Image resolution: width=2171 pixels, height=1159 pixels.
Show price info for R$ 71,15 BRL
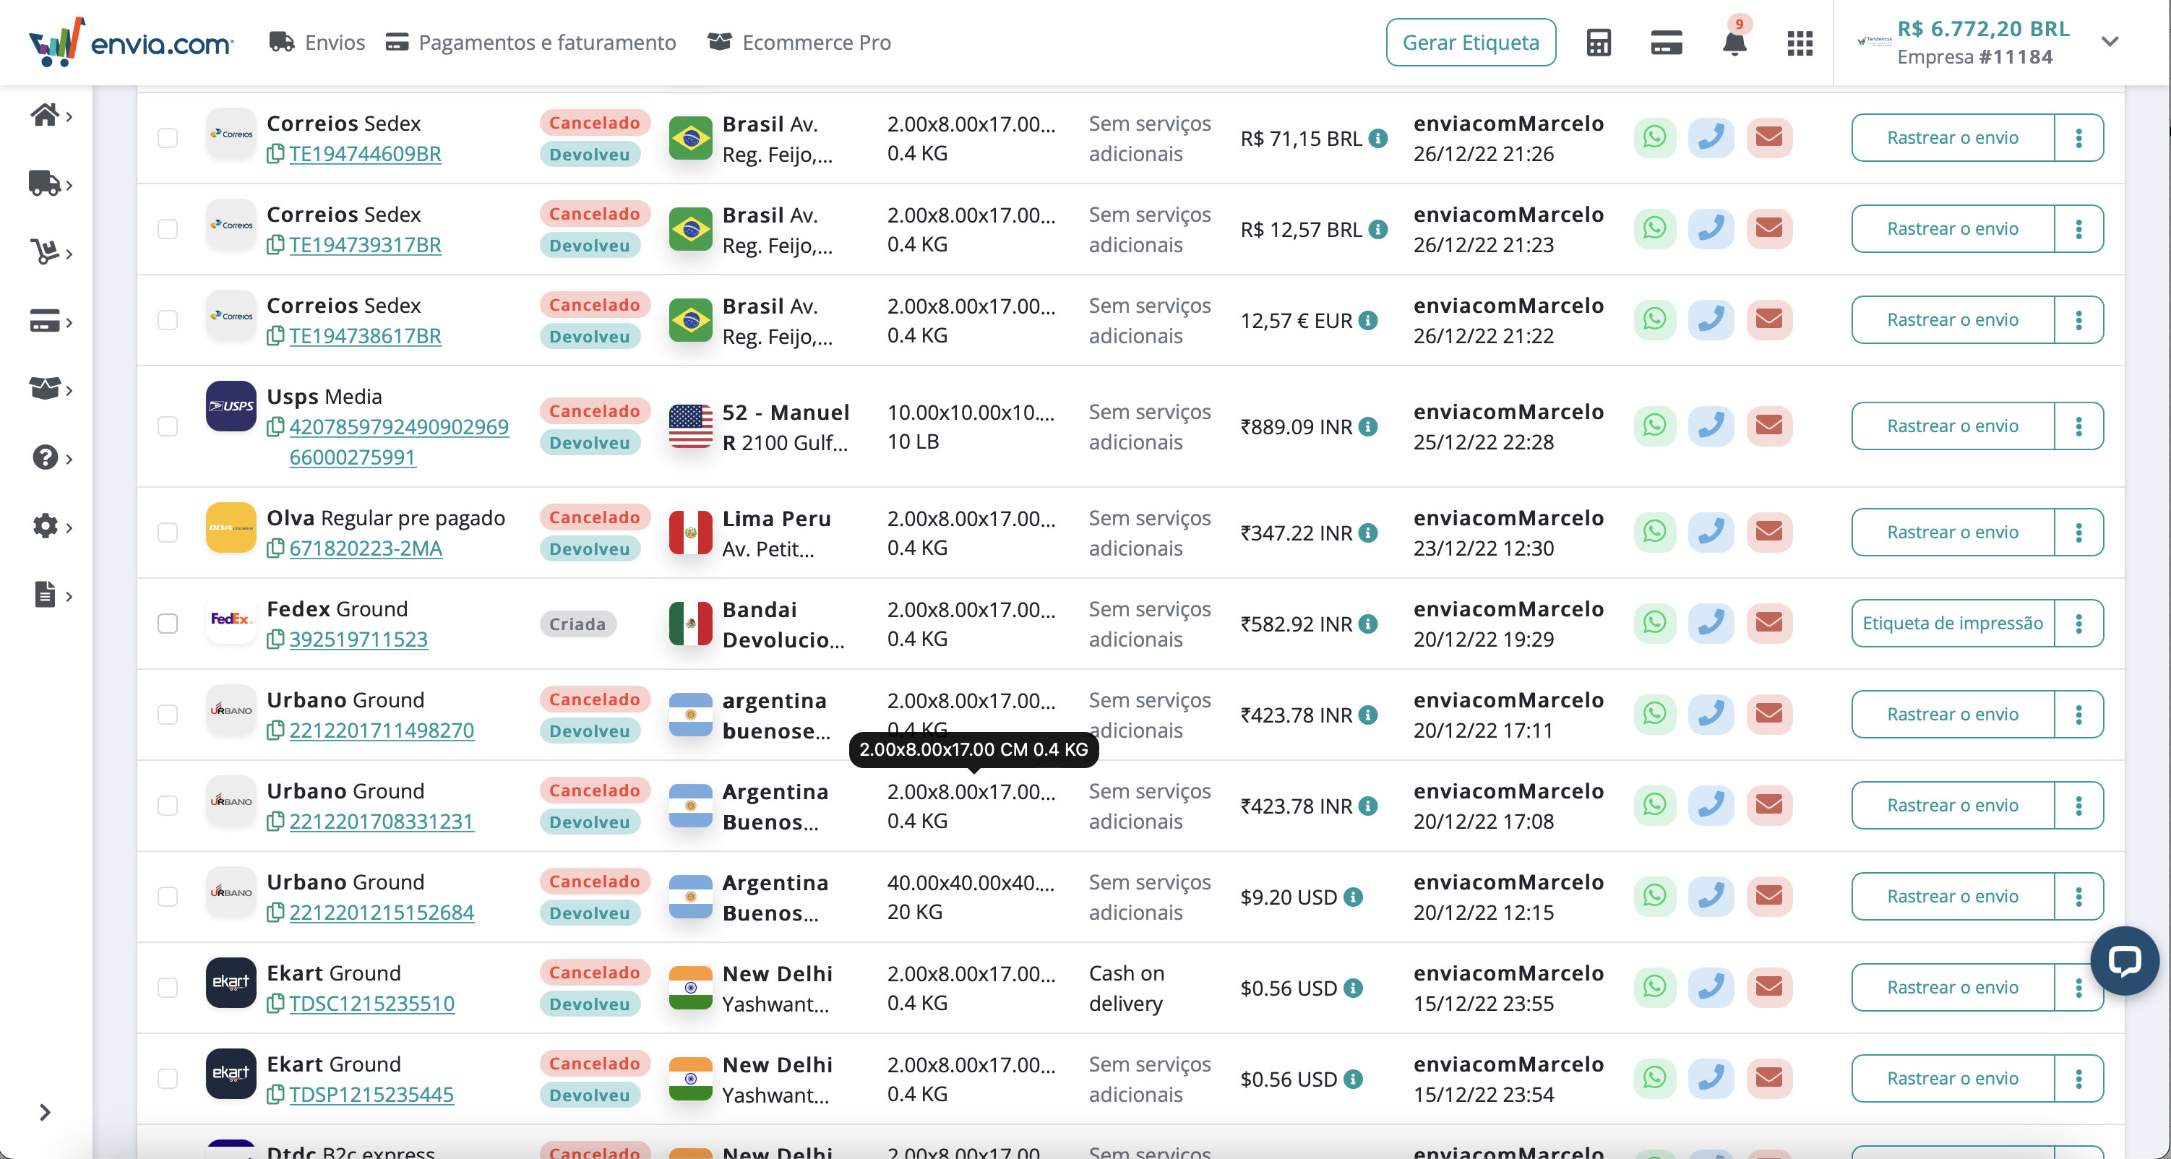[x=1379, y=138]
